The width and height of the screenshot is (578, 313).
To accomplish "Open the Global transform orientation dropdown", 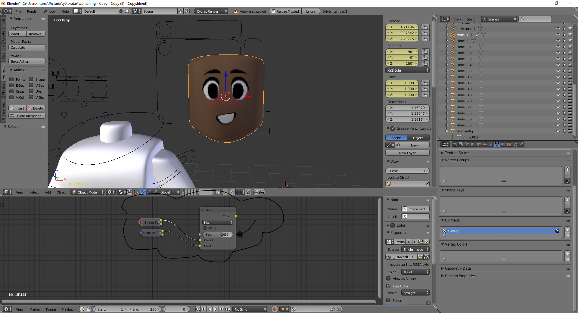I will point(169,192).
